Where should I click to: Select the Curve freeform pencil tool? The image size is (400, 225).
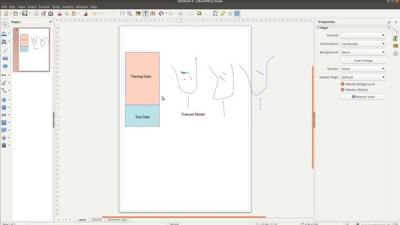coord(4,83)
